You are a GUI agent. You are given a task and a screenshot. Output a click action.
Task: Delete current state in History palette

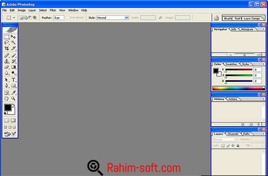pyautogui.click(x=258, y=125)
